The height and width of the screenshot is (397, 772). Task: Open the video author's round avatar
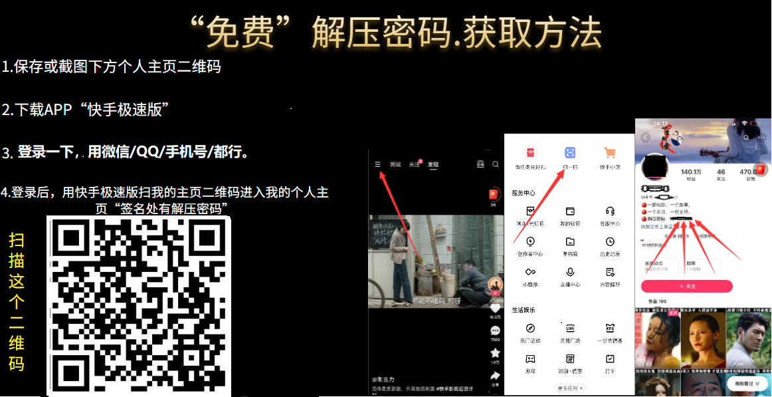[x=496, y=285]
